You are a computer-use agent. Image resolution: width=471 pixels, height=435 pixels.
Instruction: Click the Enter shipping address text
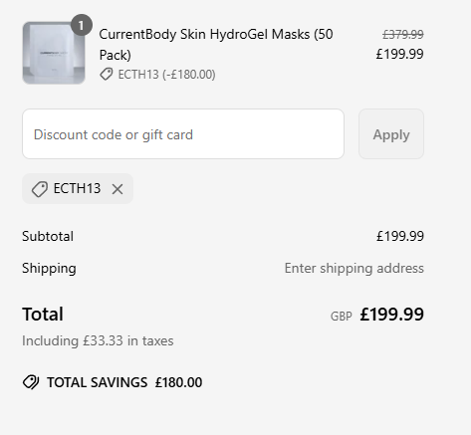354,268
